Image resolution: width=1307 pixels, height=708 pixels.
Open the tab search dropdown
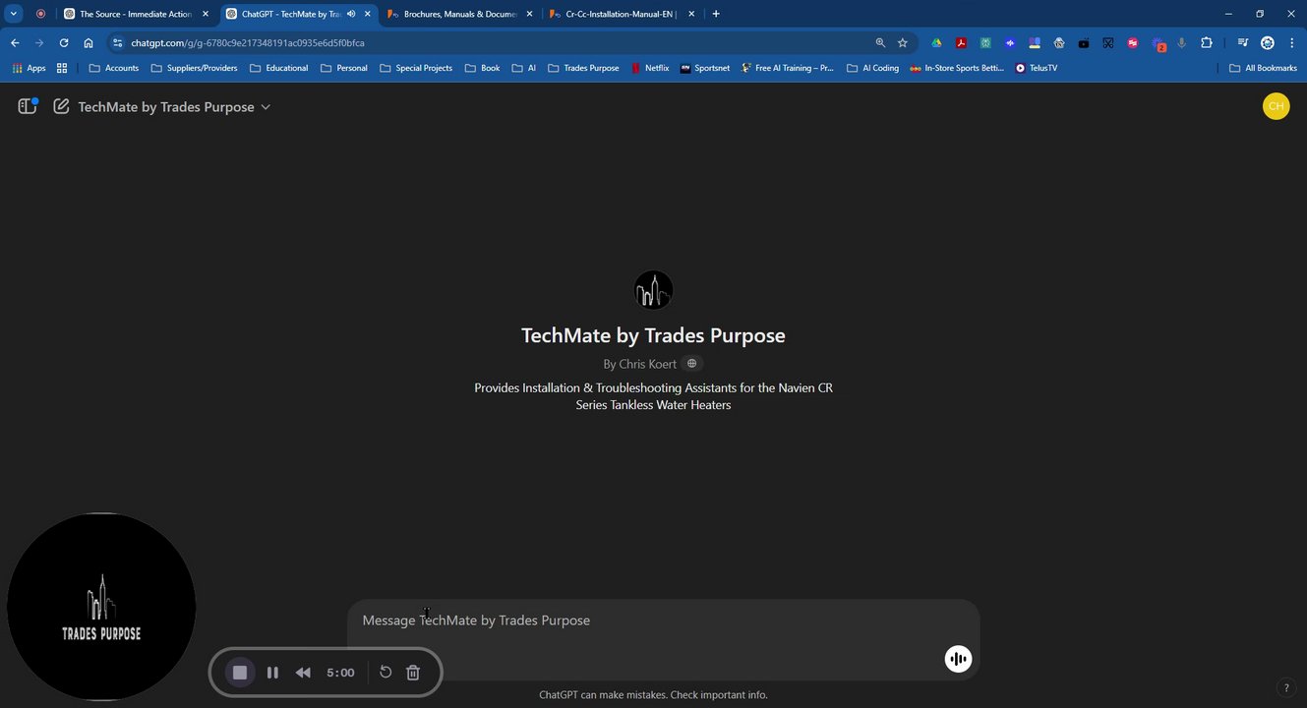(14, 14)
